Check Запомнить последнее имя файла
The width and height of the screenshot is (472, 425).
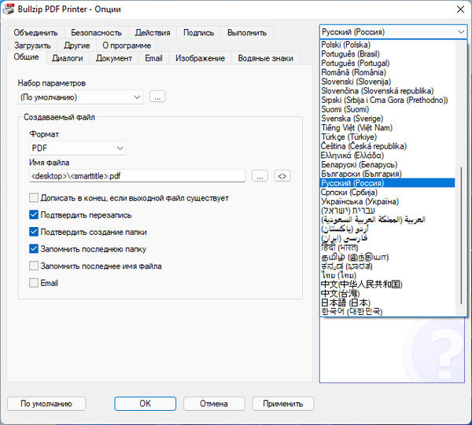pyautogui.click(x=34, y=266)
